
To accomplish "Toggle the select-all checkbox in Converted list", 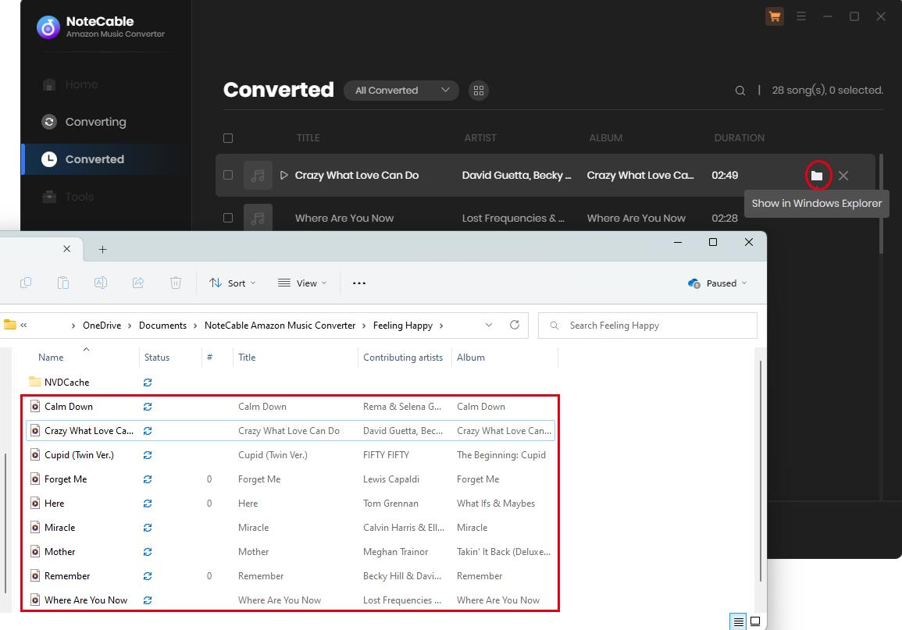I will coord(228,138).
